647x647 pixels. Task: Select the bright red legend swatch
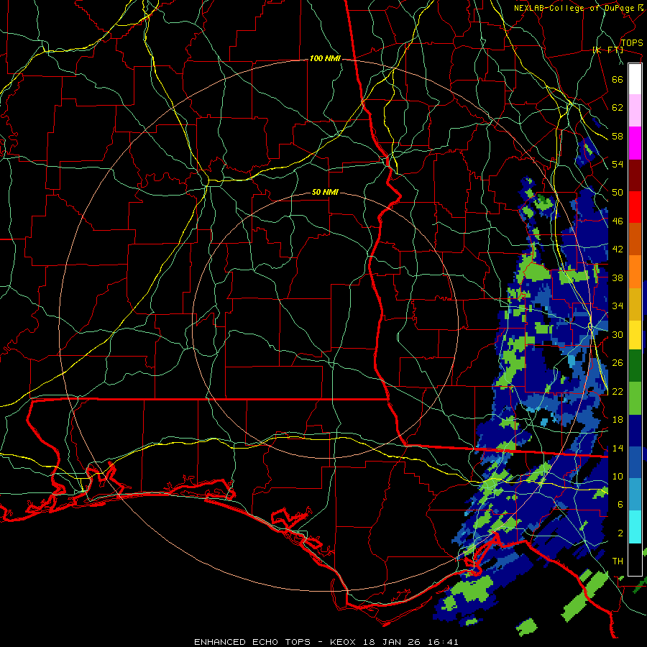click(635, 207)
